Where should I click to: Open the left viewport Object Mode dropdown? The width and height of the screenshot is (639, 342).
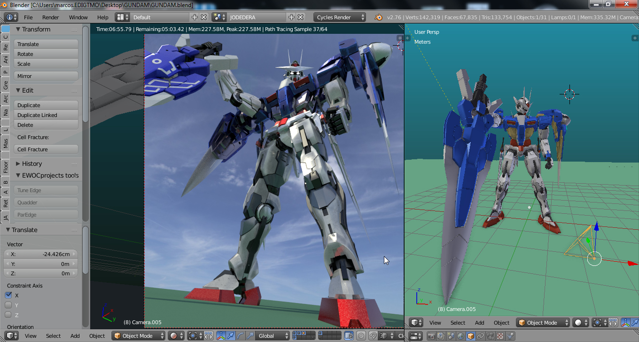tap(139, 336)
